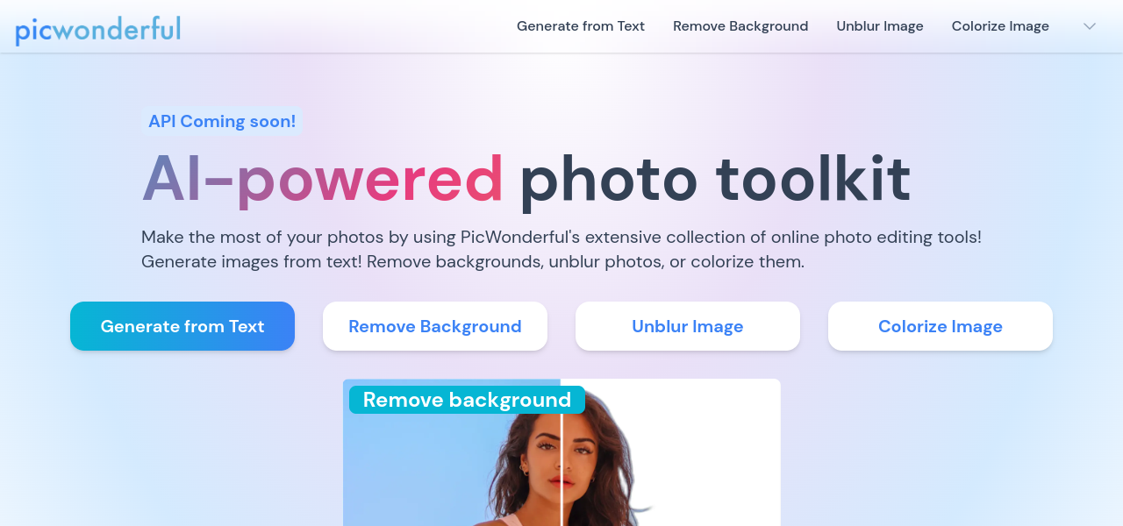This screenshot has height=526, width=1123.
Task: Expand the navigation chevron after Colorize Image
Action: (x=1090, y=26)
